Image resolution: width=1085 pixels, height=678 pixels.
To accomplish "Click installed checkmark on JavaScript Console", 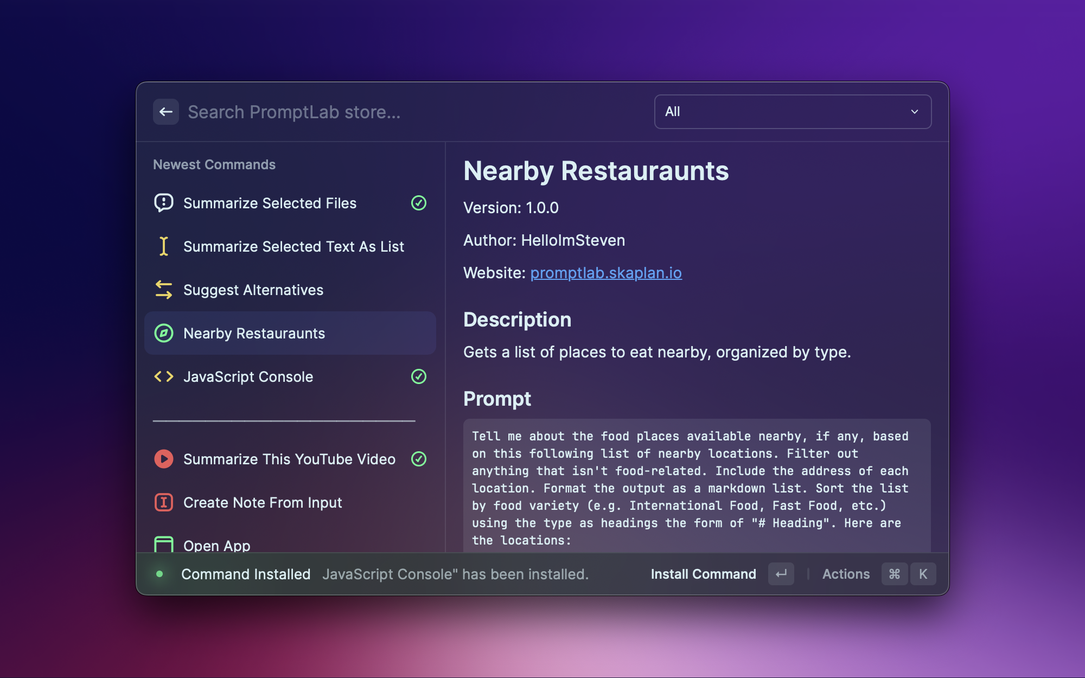I will click(x=419, y=376).
